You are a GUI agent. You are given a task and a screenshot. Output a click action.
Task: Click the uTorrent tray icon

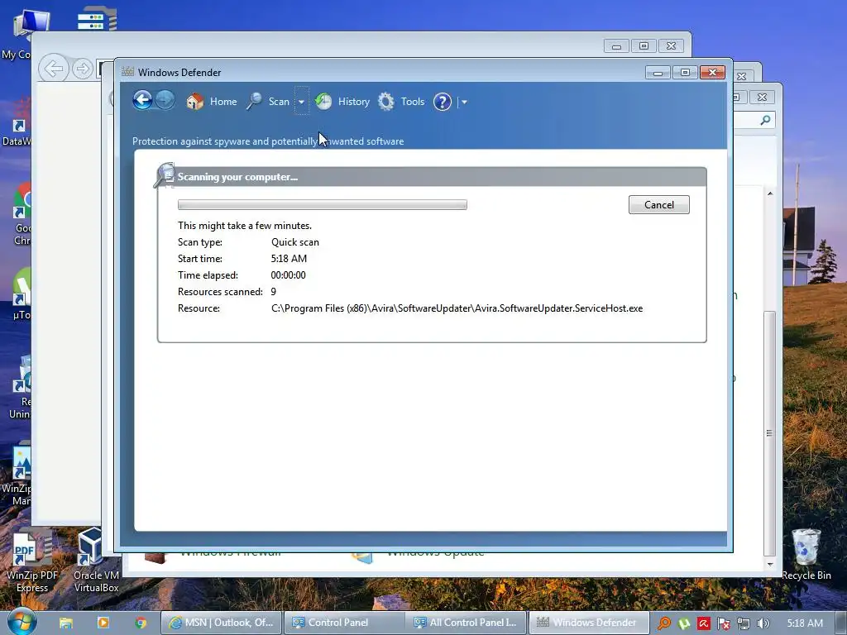pyautogui.click(x=684, y=623)
